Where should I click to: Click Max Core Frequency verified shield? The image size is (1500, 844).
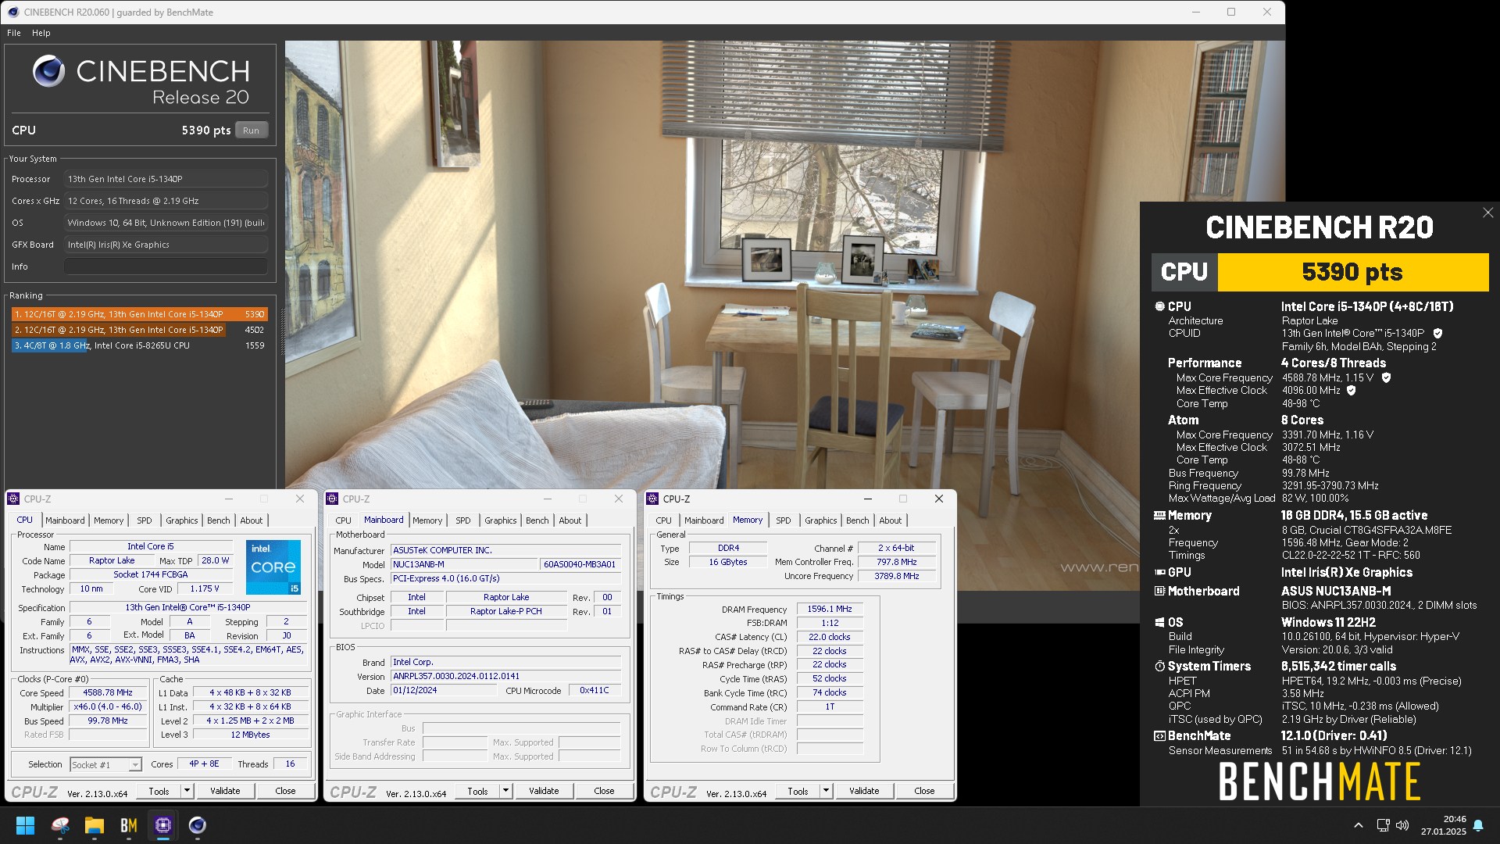pos(1386,377)
